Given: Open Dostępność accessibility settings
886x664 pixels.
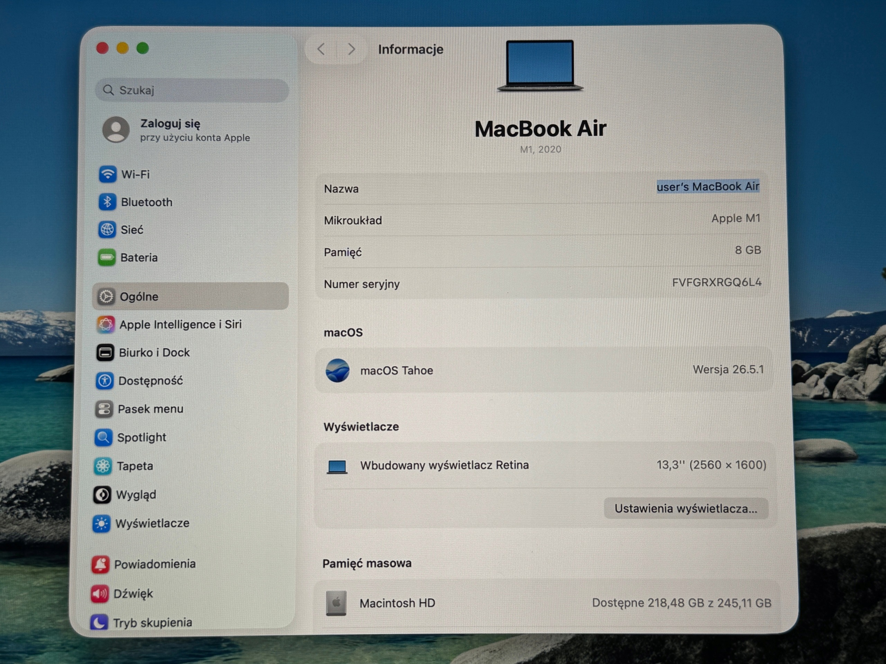Looking at the screenshot, I should coord(139,381).
